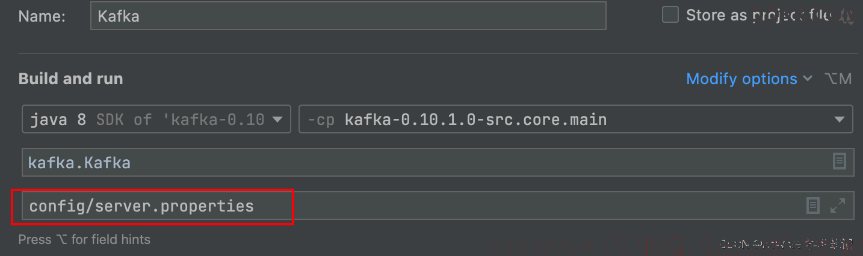863x256 pixels.
Task: Focus the main class field kafka.Kafka
Action: 438,162
